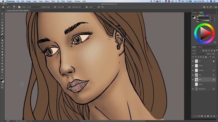Hide the Details layer
218x122 pixels.
[193, 66]
